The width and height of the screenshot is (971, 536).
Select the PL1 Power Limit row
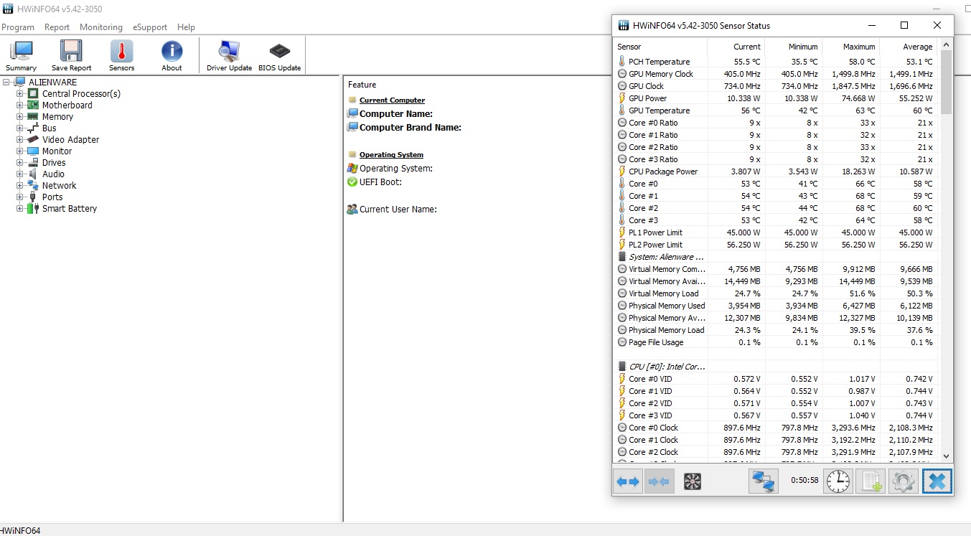(x=776, y=232)
